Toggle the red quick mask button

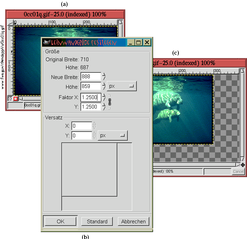[x=16, y=99]
